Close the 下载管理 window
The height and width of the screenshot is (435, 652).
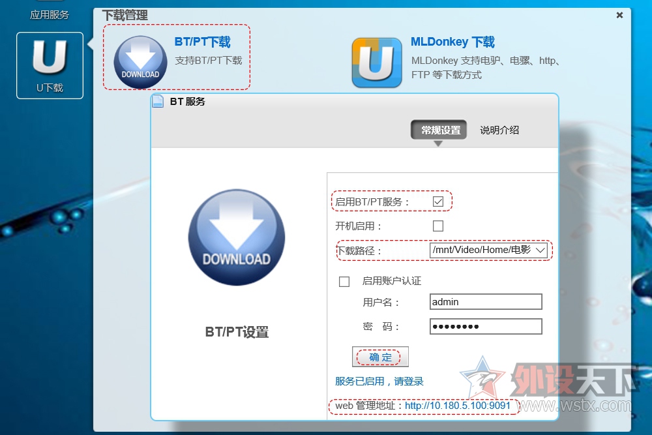coord(619,15)
